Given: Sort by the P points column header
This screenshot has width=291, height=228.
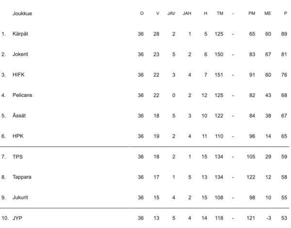Looking at the screenshot, I should tap(285, 13).
